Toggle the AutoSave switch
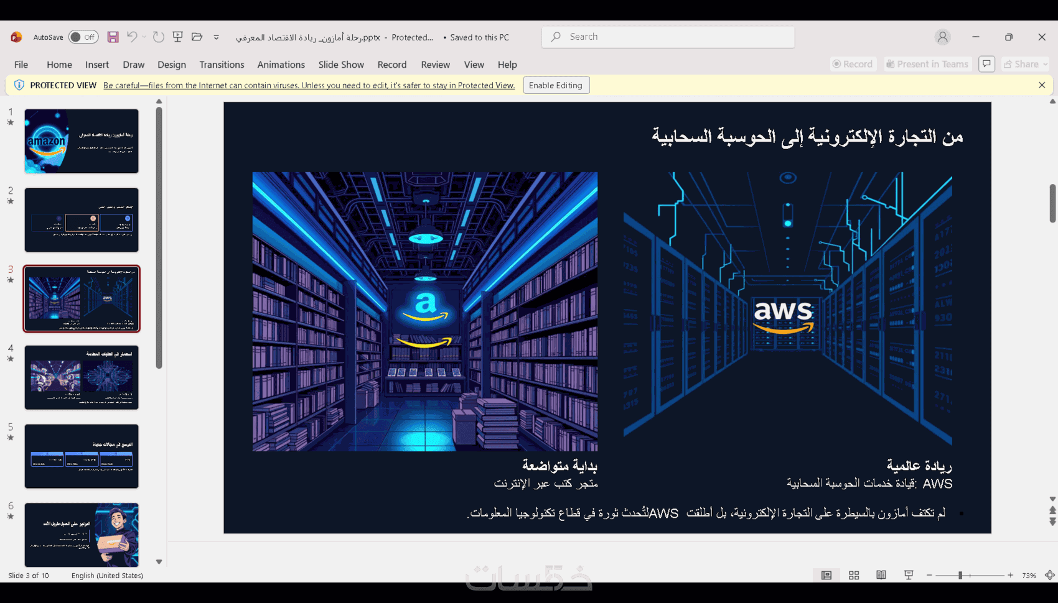The width and height of the screenshot is (1058, 603). (83, 37)
